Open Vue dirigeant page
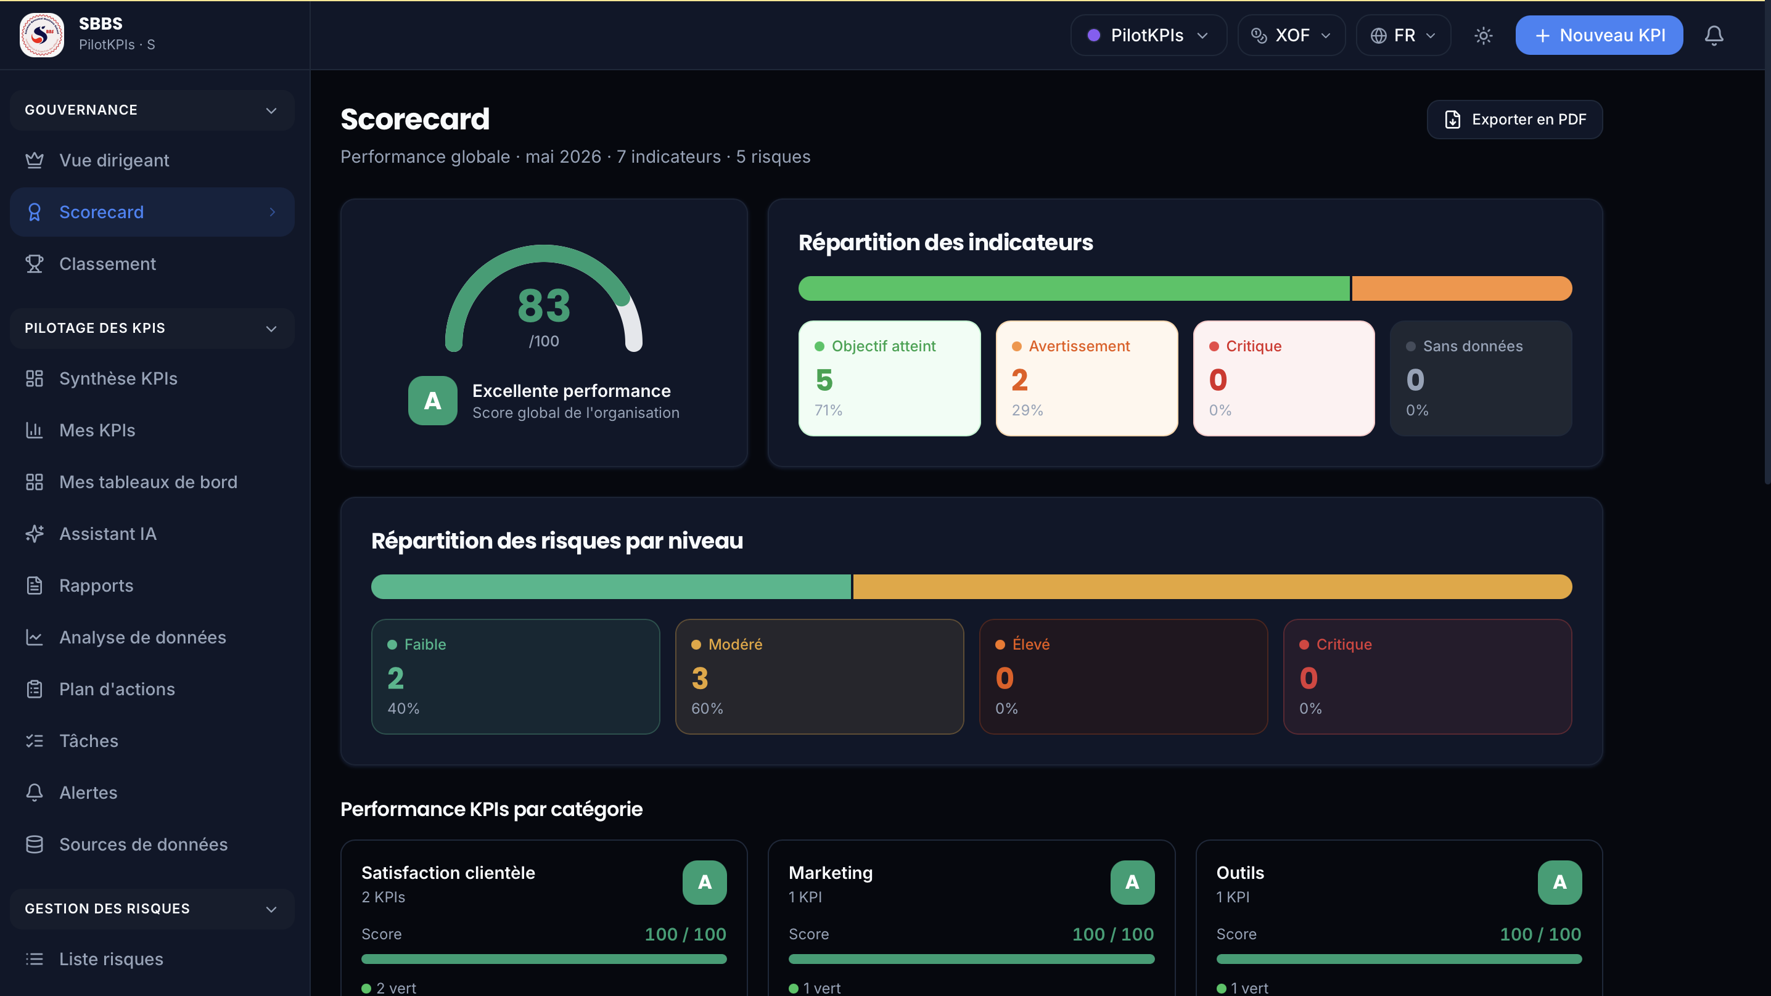 coord(152,160)
